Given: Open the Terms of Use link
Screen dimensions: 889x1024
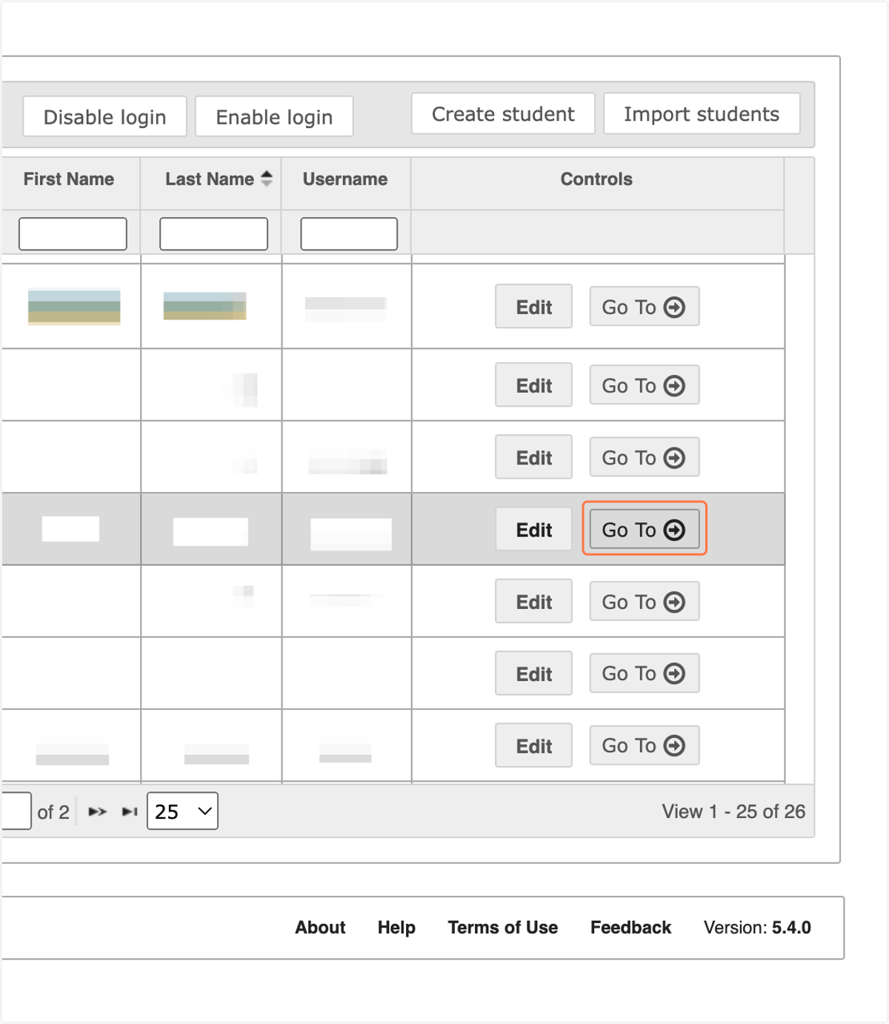Looking at the screenshot, I should (503, 928).
